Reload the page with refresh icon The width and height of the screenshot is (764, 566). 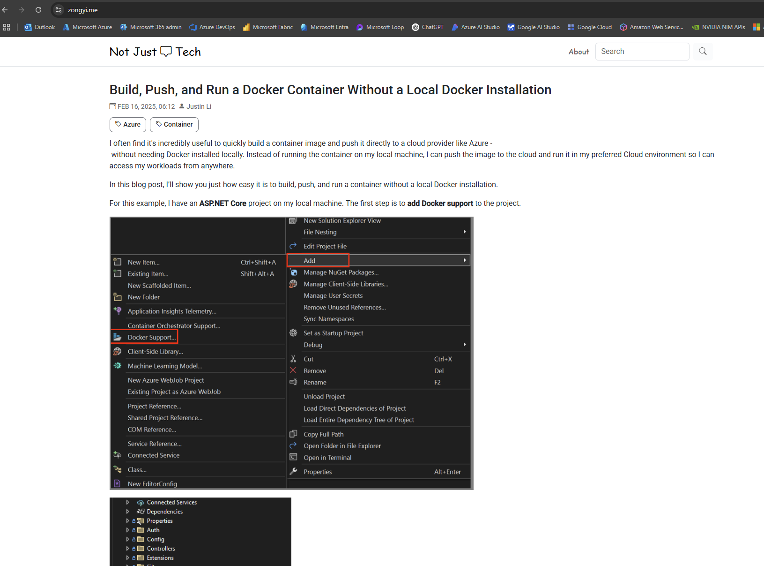38,10
